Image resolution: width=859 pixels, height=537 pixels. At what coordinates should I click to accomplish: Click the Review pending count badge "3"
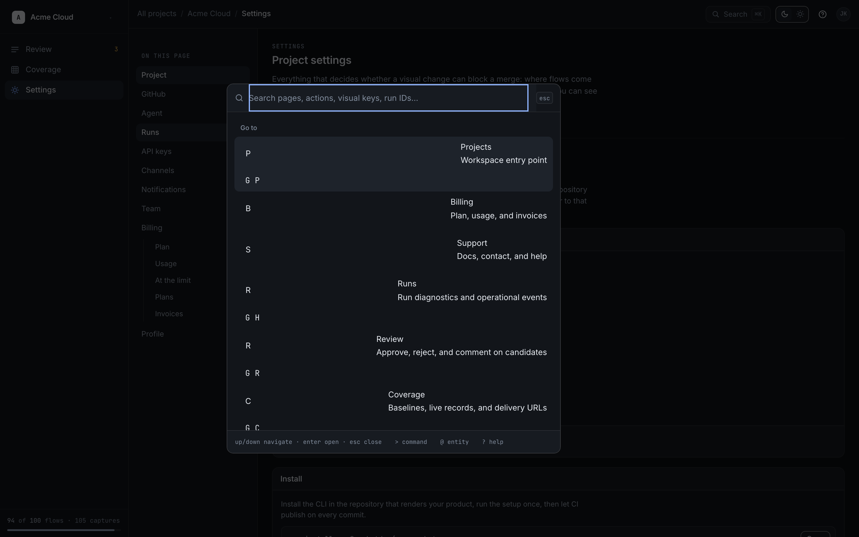click(x=116, y=49)
